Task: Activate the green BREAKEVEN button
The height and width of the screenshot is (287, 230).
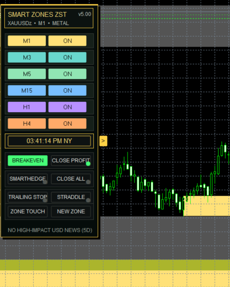Action: [28, 161]
